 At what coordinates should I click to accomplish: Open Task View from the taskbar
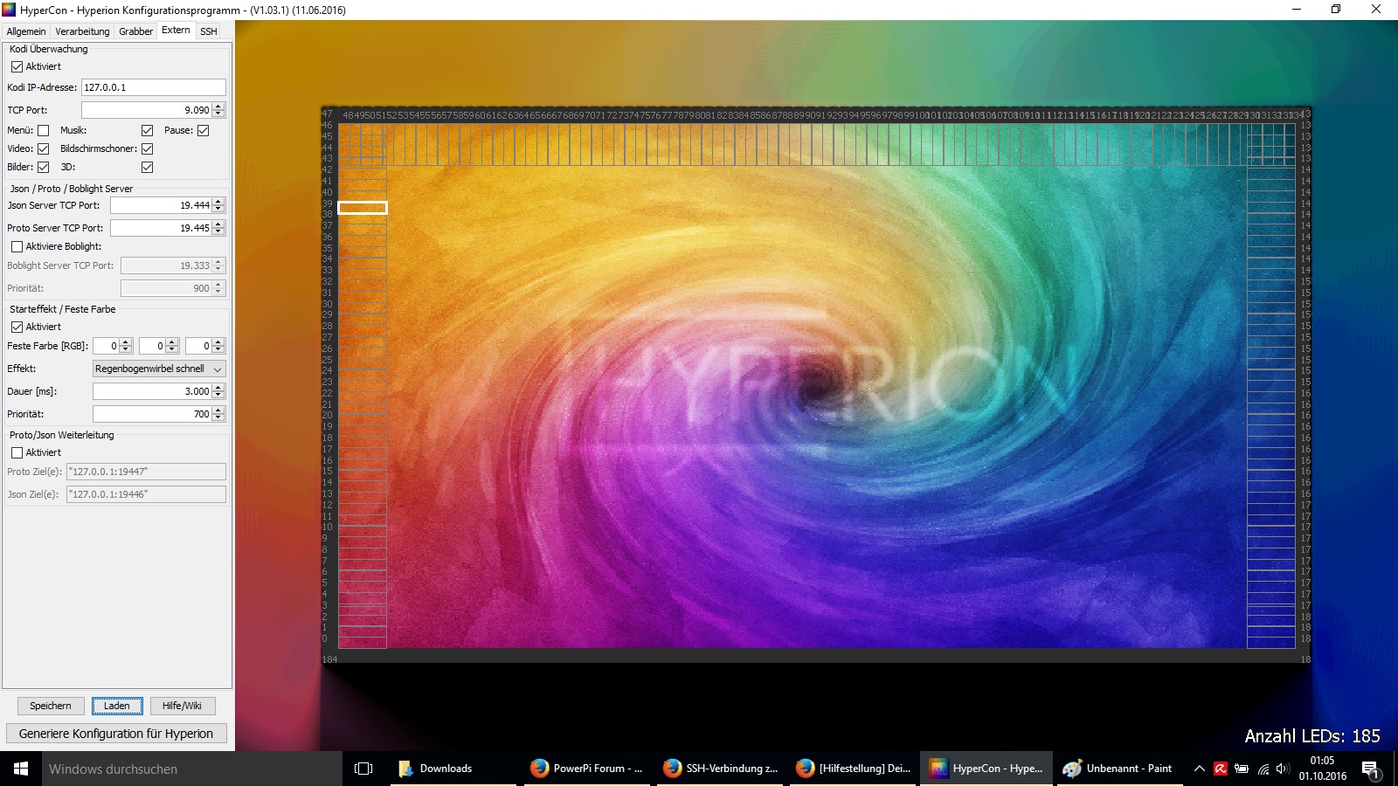(363, 769)
